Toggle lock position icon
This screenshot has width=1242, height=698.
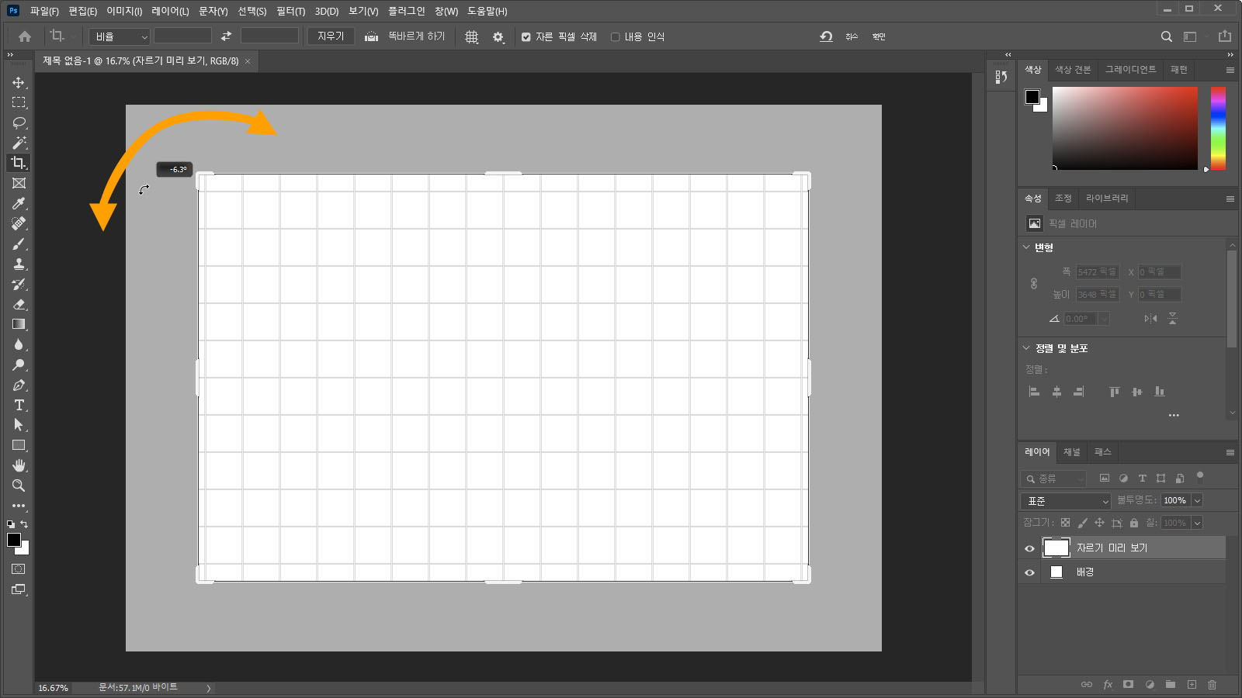click(1099, 523)
